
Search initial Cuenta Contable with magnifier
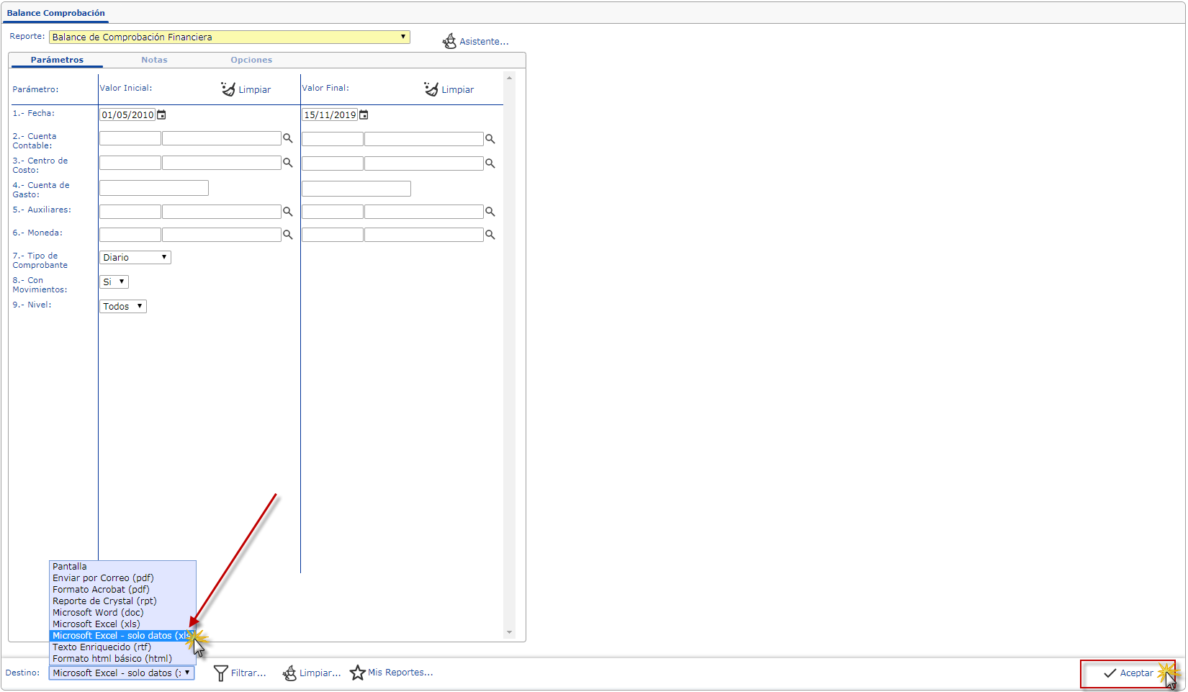pos(288,138)
